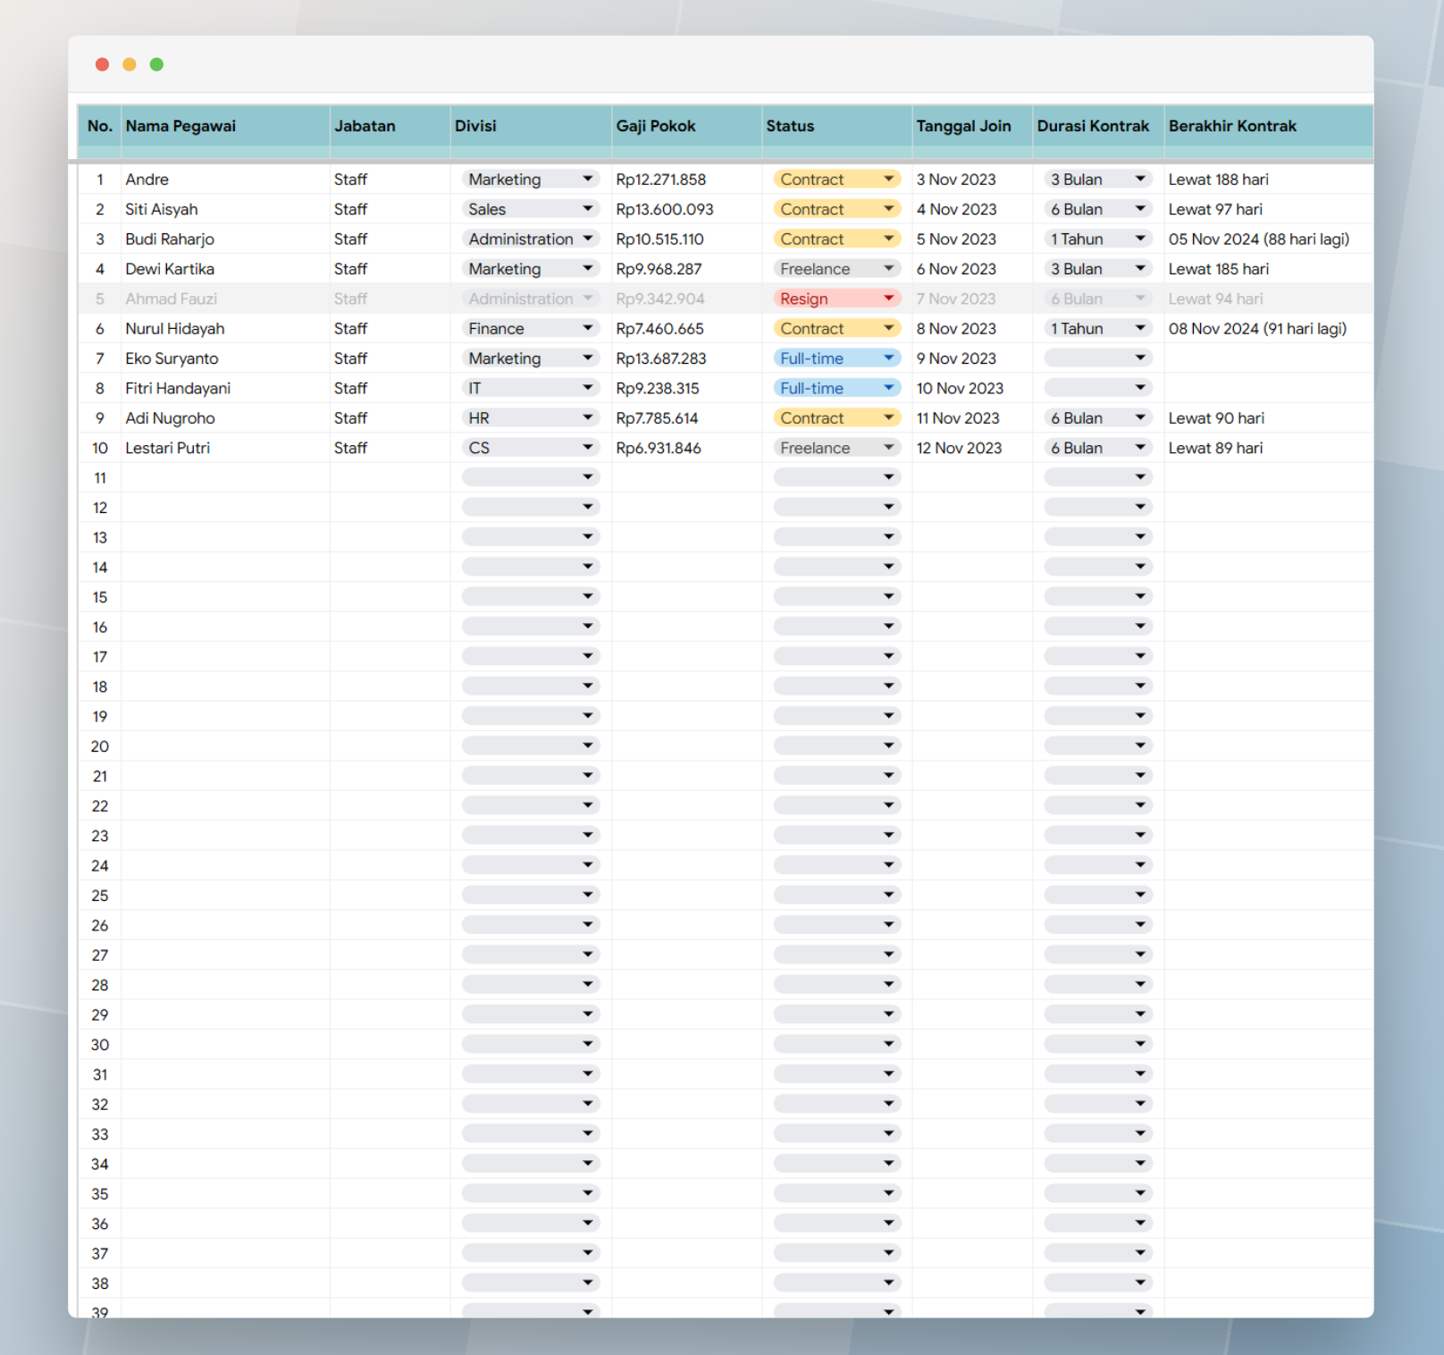The width and height of the screenshot is (1444, 1355).
Task: Click the Jabatan column header
Action: [390, 126]
